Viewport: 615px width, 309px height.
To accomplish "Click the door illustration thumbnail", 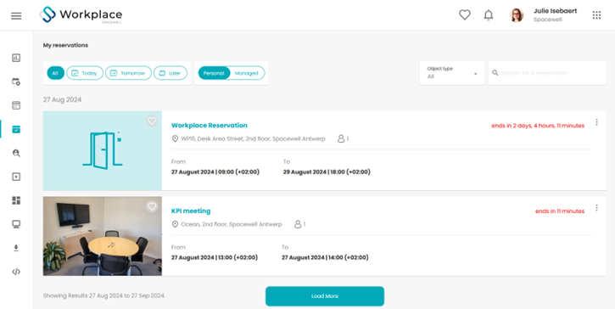I will click(103, 151).
